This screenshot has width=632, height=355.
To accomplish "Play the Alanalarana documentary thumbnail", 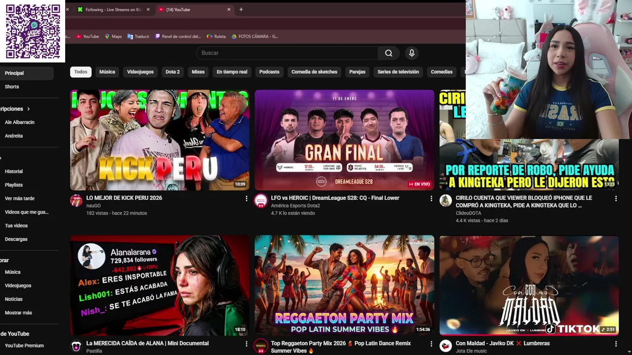I will pyautogui.click(x=159, y=285).
